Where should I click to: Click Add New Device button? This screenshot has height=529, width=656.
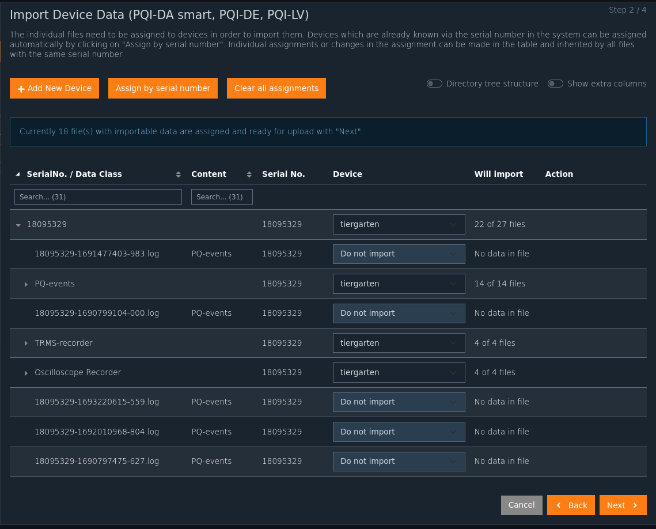(54, 88)
